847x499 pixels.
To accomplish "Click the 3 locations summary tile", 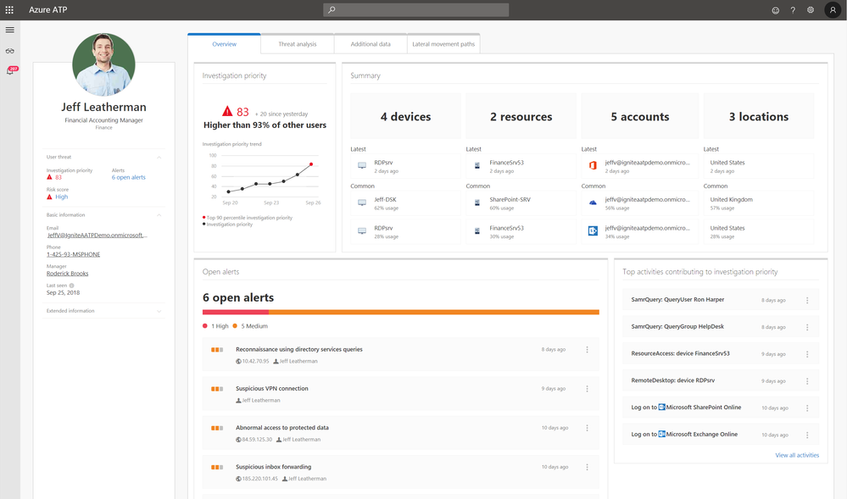I will [x=759, y=116].
